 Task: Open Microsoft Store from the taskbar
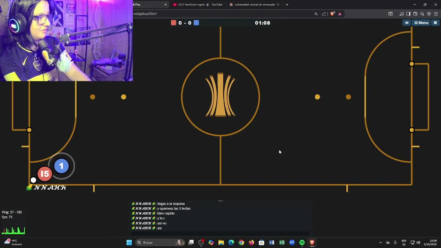(x=261, y=242)
